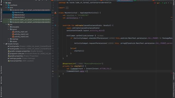Viewport: 175px width, 98px height.
Task: Select MainActivity in project tree
Action: click(19, 13)
